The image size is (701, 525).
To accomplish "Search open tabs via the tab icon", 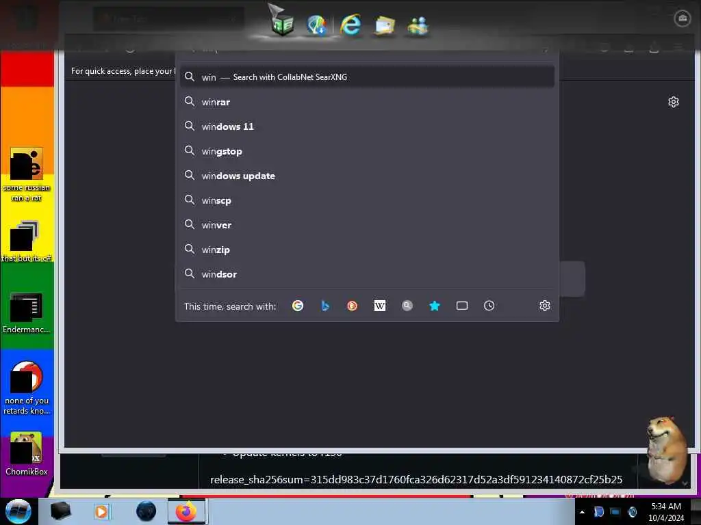I will click(462, 306).
